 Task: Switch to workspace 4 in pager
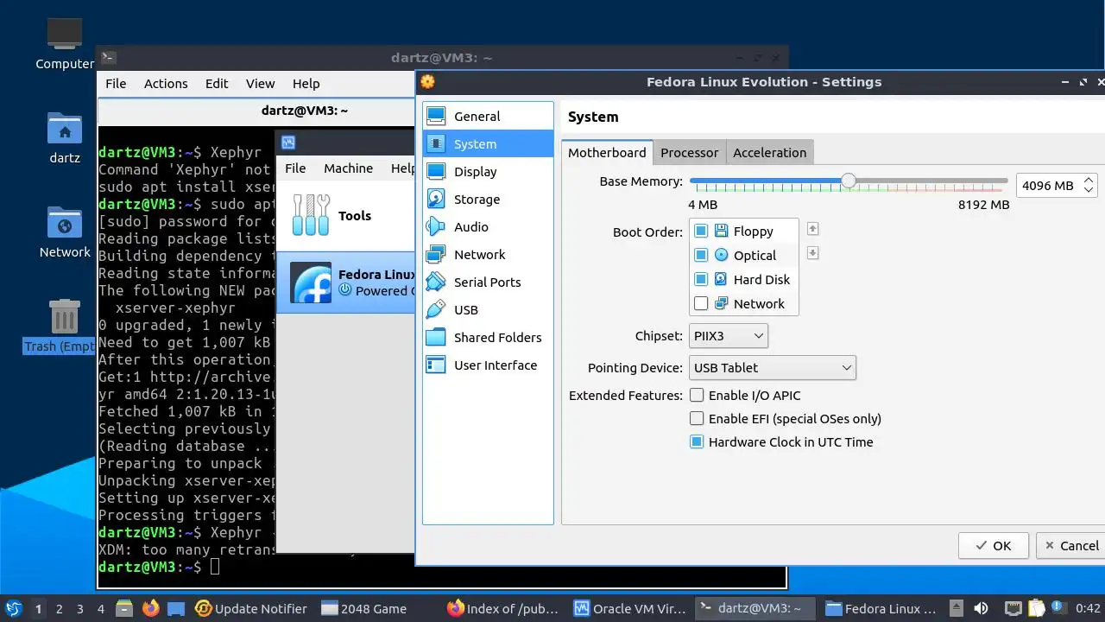coord(100,608)
